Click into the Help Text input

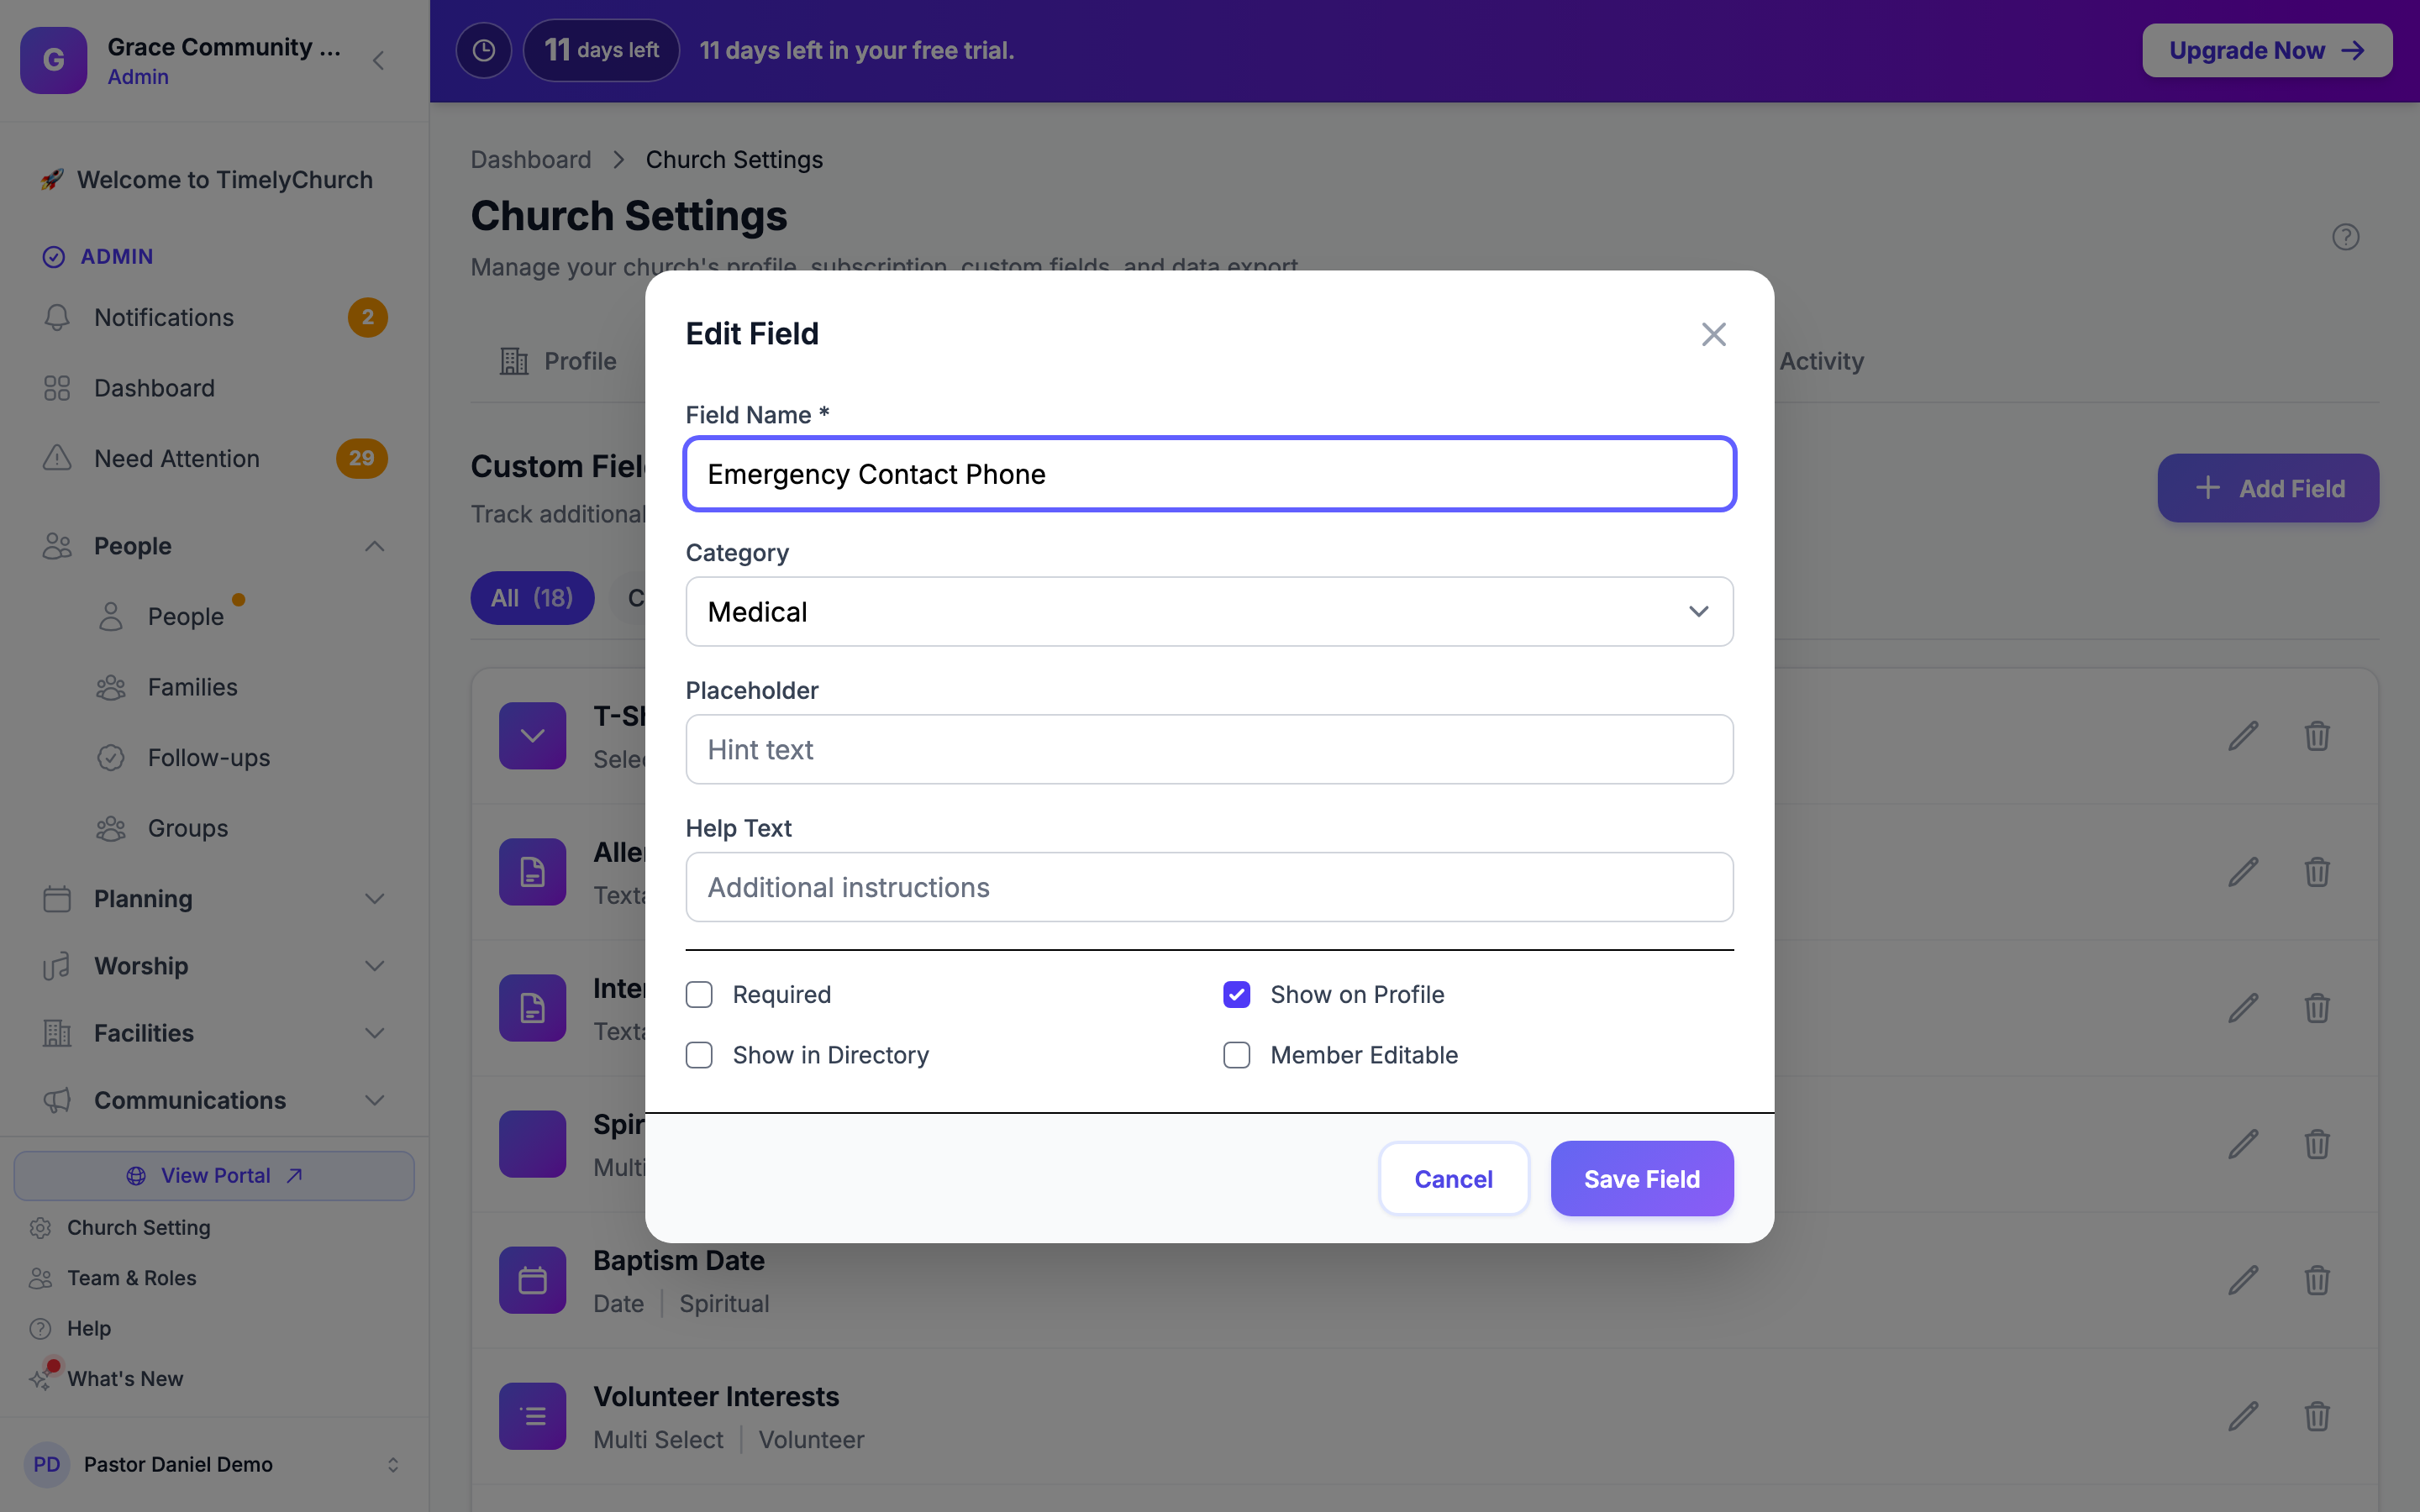[1209, 887]
